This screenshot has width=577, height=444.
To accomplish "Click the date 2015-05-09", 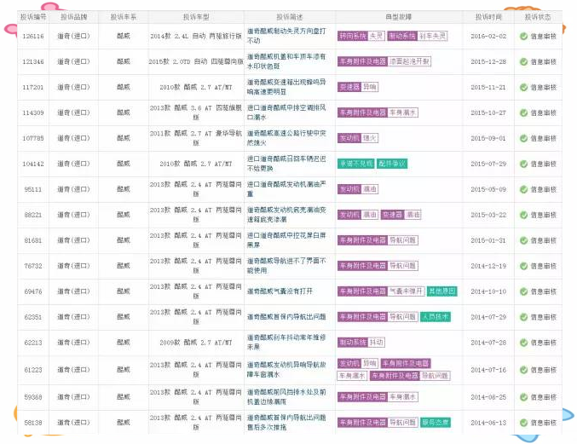I will 488,189.
